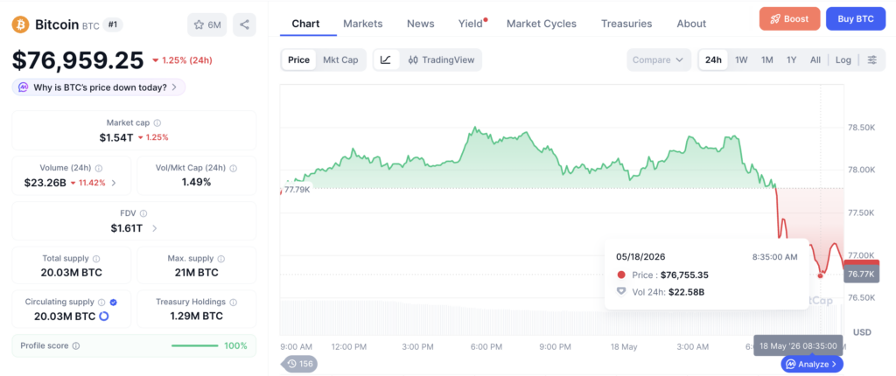Expand 'Why is BTC's price down today?'

click(98, 87)
